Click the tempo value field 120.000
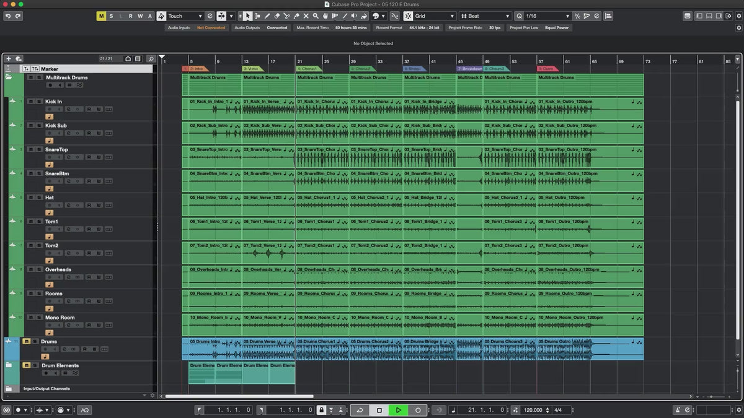 [x=533, y=410]
